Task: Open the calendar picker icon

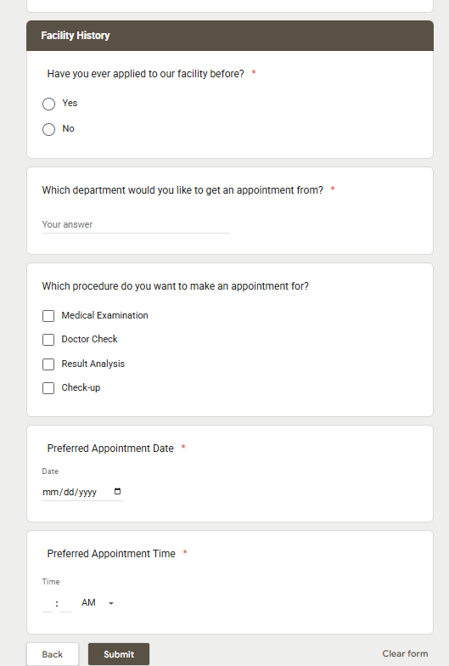Action: click(117, 491)
